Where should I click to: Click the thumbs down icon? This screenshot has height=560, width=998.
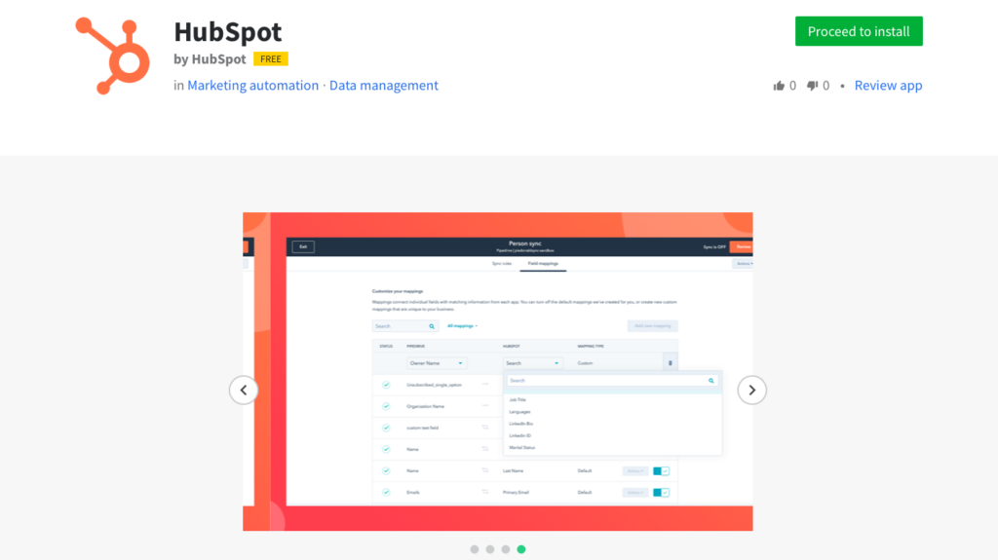click(812, 86)
